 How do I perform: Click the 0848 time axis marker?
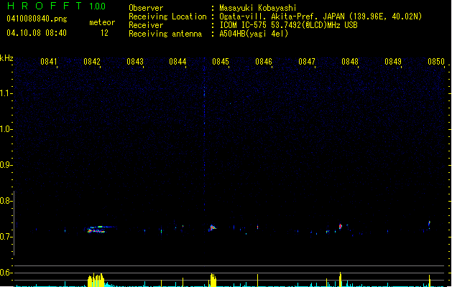pos(350,62)
